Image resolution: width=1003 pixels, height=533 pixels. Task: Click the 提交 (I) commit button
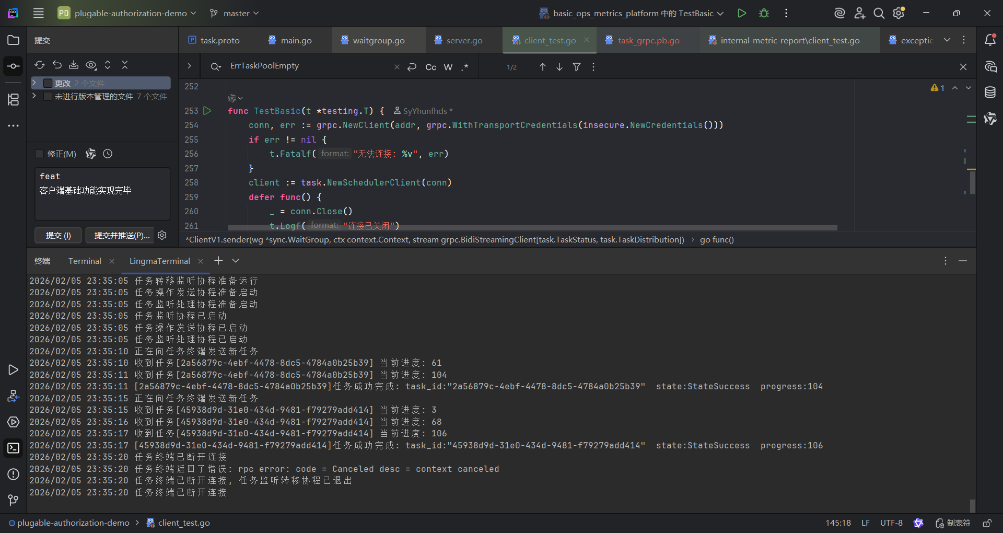click(x=58, y=236)
